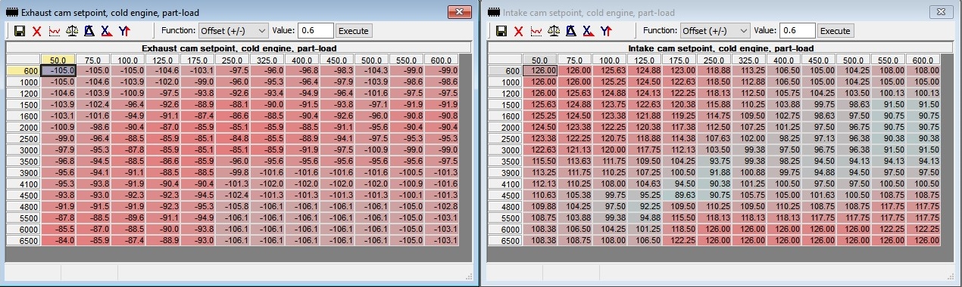Select the -85.5 cell in Exhaust row 6000
Image resolution: width=962 pixels, height=287 pixels.
click(x=58, y=229)
